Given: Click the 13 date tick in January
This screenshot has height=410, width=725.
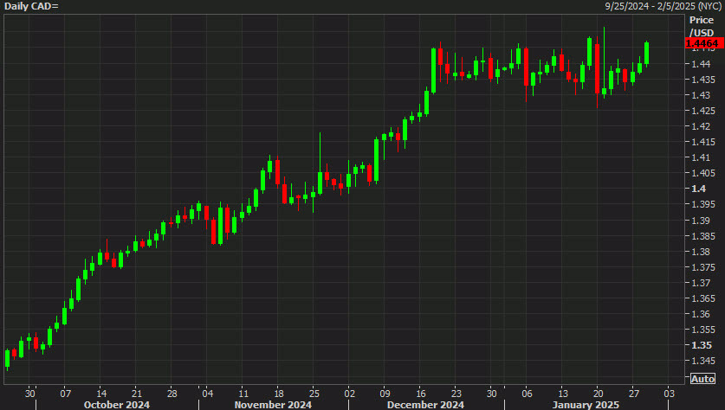Looking at the screenshot, I should click(x=563, y=394).
